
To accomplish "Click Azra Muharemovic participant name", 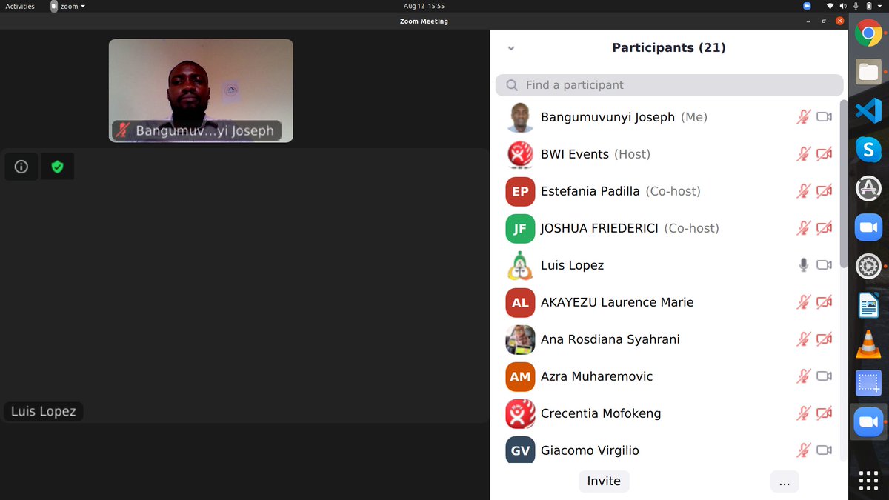I will pyautogui.click(x=597, y=376).
